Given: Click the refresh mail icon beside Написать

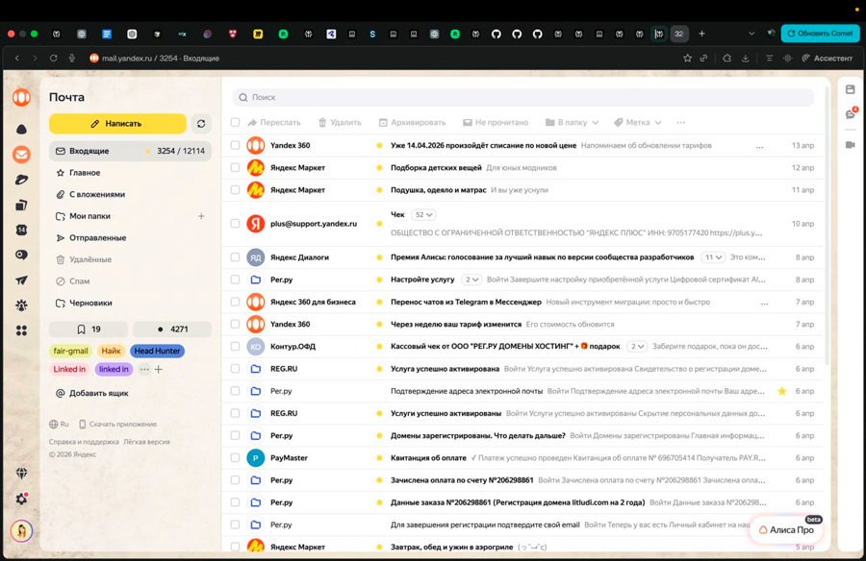Looking at the screenshot, I should pyautogui.click(x=200, y=124).
